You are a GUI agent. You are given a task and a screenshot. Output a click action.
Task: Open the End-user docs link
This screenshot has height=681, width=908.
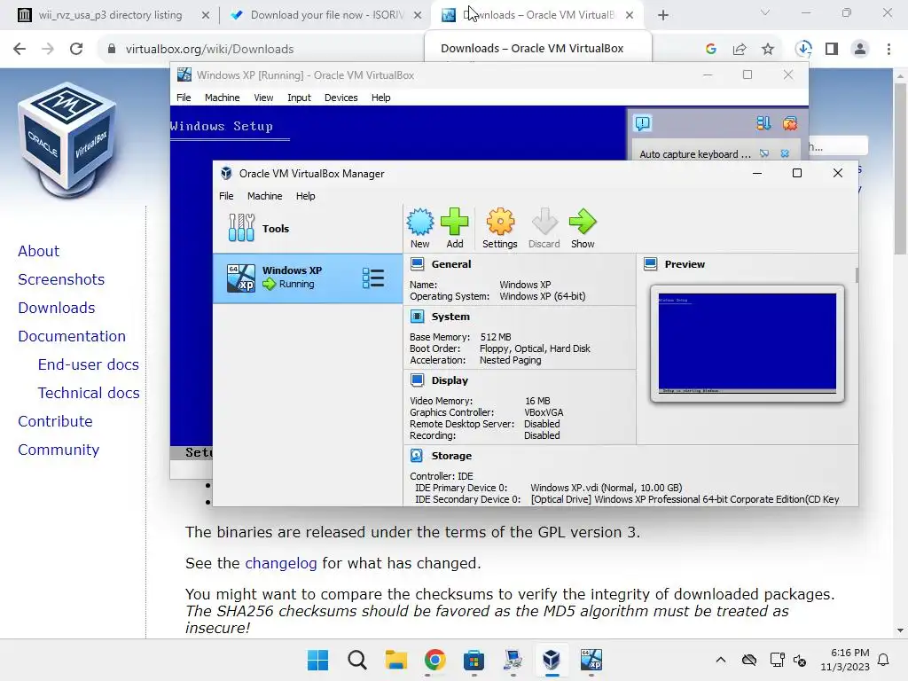(x=88, y=364)
